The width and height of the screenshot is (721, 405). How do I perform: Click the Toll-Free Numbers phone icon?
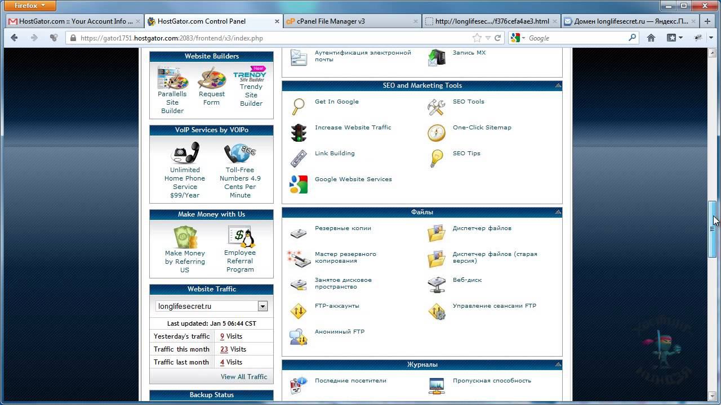[x=240, y=153]
